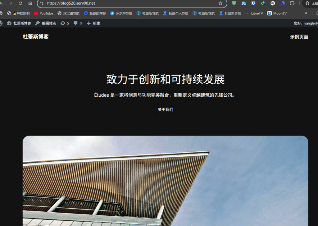Bookmark this page with the star icon
This screenshot has height=226, width=318.
[x=220, y=3]
